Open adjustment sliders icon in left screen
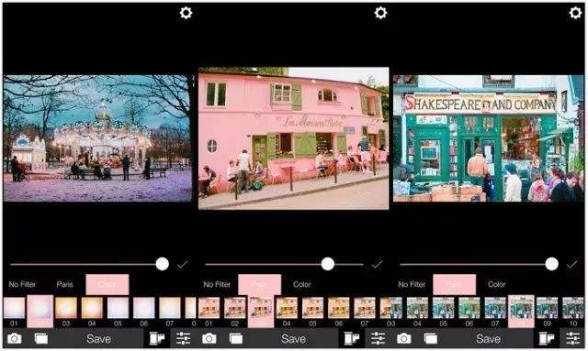 [183, 338]
